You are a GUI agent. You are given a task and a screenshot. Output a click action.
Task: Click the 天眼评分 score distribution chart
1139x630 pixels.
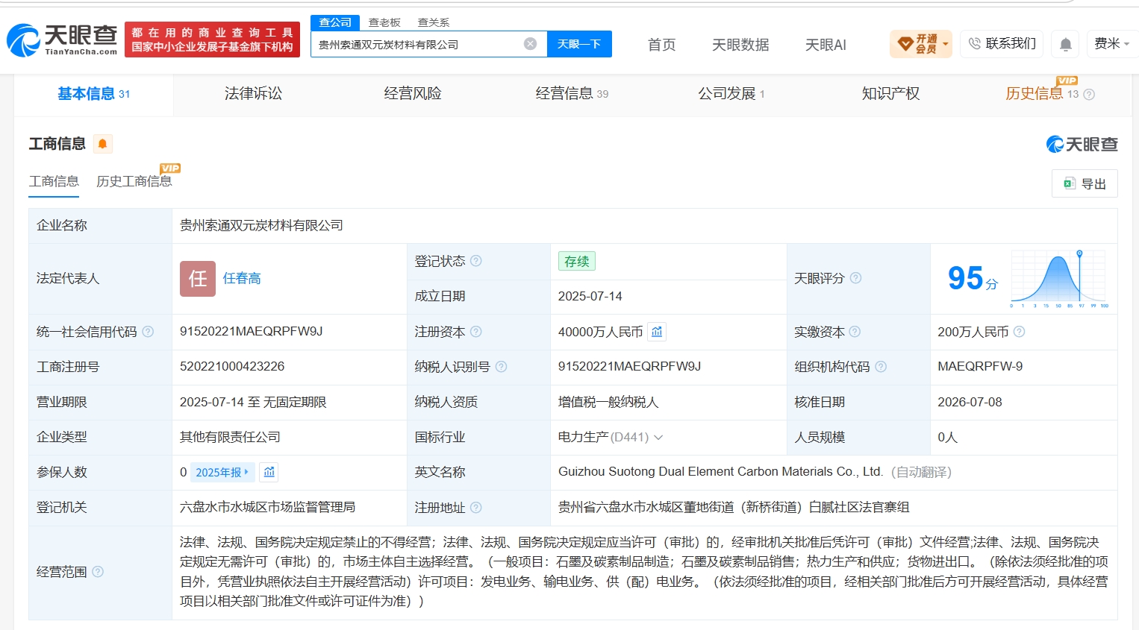[1058, 279]
